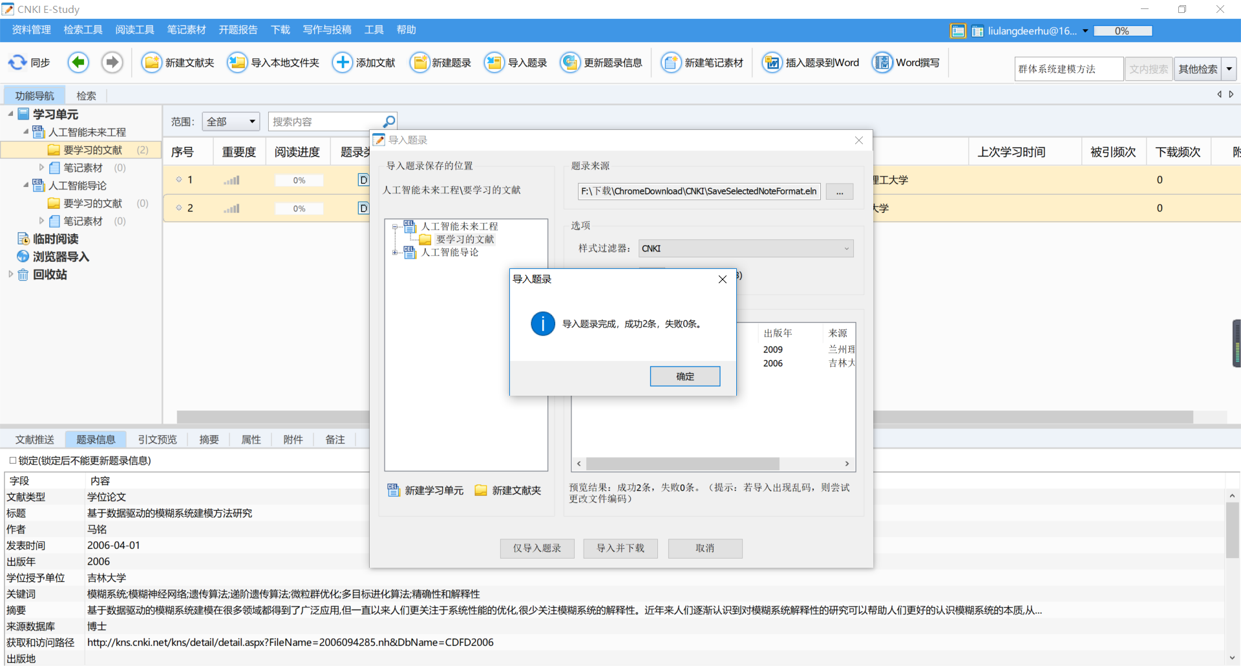Click the 导入本地文件夹 icon

pyautogui.click(x=238, y=62)
